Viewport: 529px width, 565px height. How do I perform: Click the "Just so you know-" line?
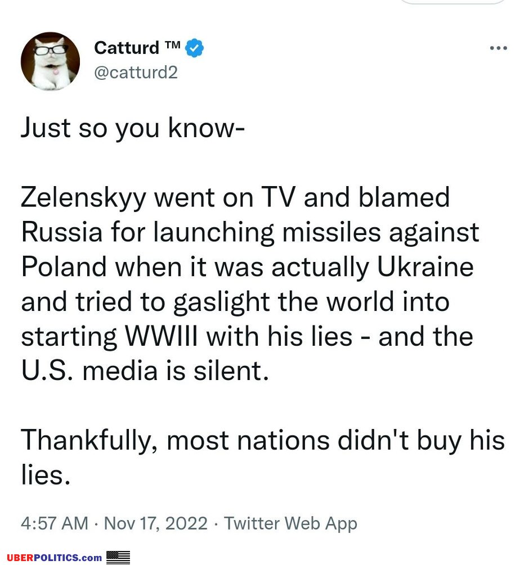(x=133, y=128)
